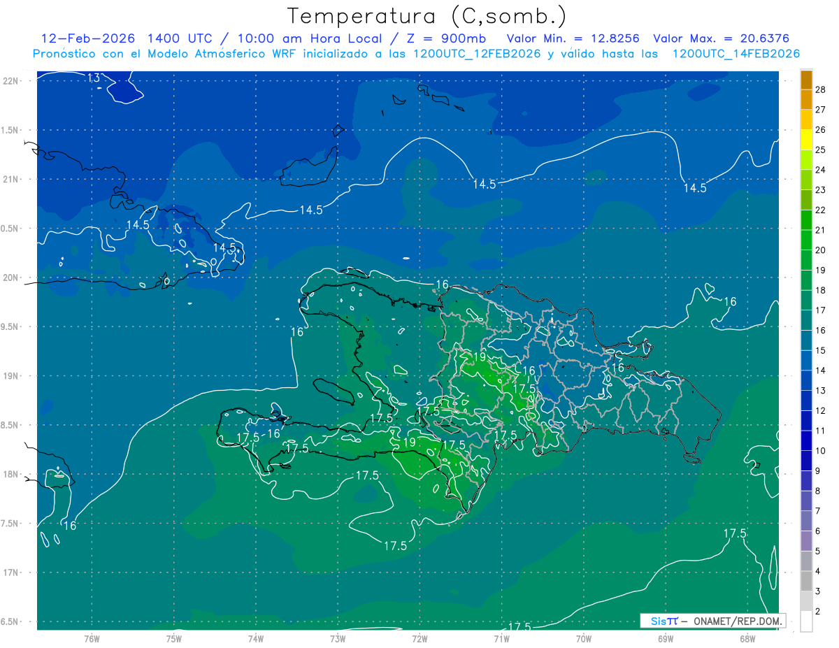Click the 13 contour label at top left

click(x=94, y=78)
